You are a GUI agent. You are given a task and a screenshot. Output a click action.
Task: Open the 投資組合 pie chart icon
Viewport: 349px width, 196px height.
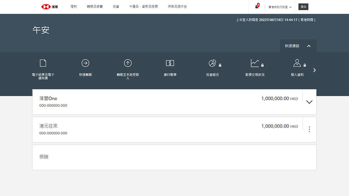tap(212, 63)
